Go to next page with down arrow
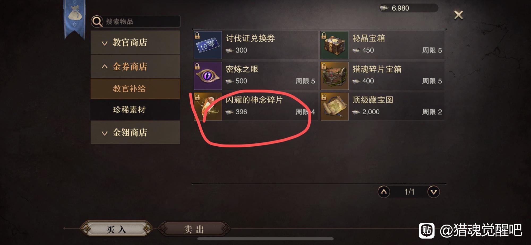The height and width of the screenshot is (245, 531). click(x=434, y=192)
